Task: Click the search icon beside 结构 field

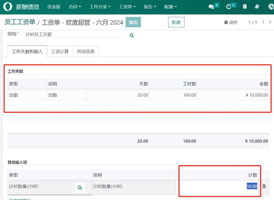Action: (x=132, y=36)
